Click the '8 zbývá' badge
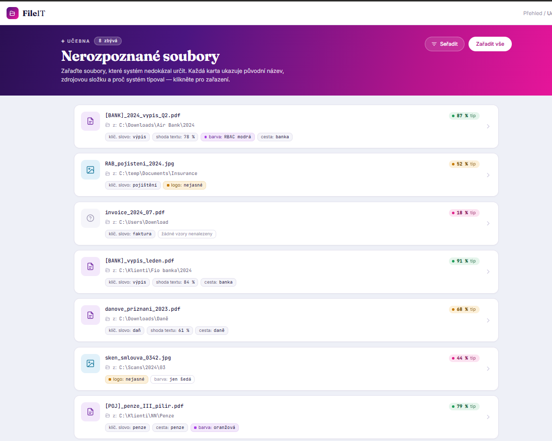This screenshot has height=441, width=552. click(108, 41)
